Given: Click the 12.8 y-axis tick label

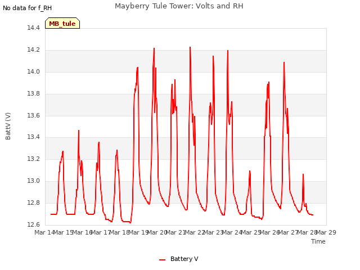Looking at the screenshot, I should click(33, 202).
